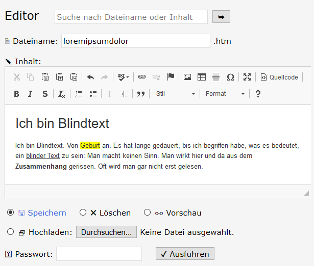
Task: Undo the last edit
Action: pos(90,77)
